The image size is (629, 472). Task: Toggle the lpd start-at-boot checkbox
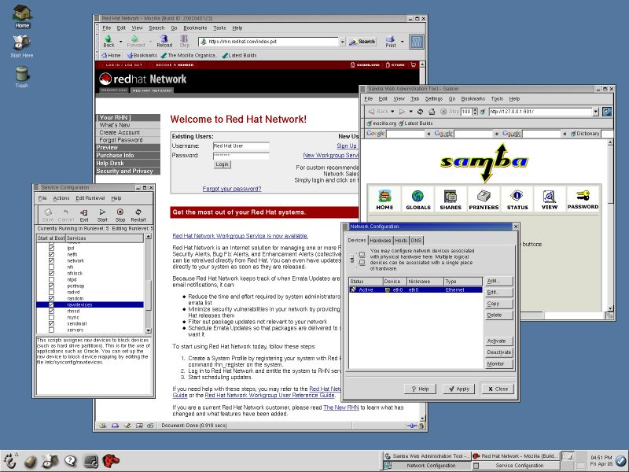click(51, 248)
